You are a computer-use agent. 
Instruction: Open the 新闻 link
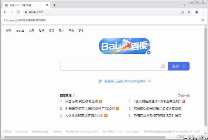pyautogui.click(x=8, y=31)
